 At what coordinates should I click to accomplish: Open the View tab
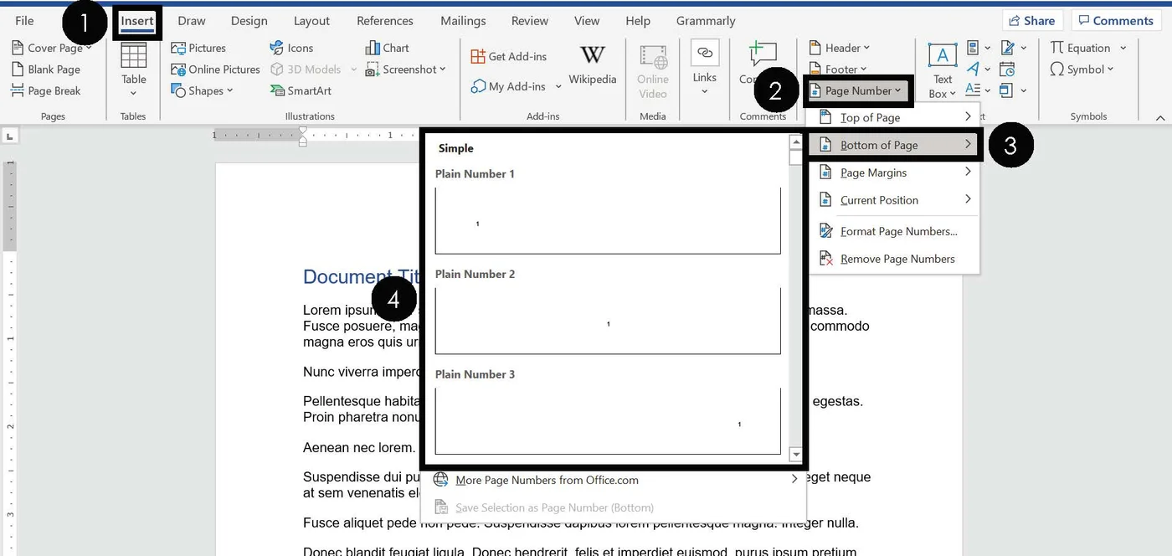tap(587, 21)
